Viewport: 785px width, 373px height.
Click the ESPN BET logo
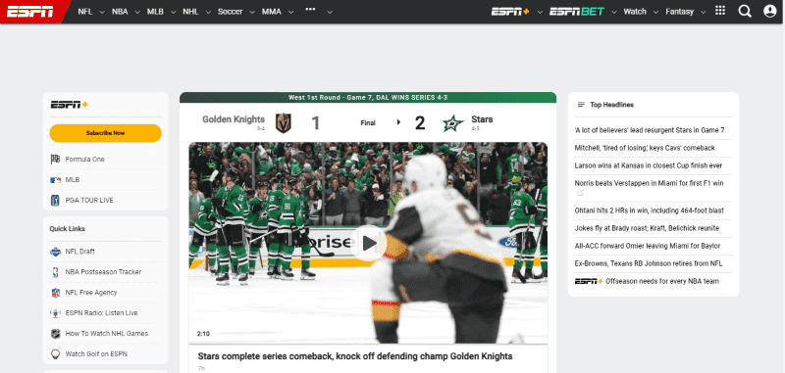pyautogui.click(x=577, y=12)
